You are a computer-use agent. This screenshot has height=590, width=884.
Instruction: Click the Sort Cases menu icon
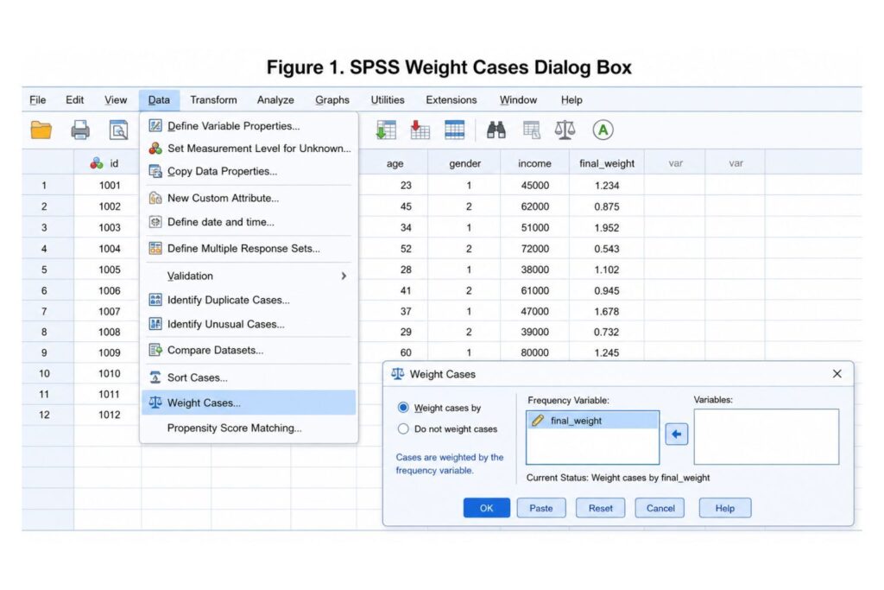(155, 377)
